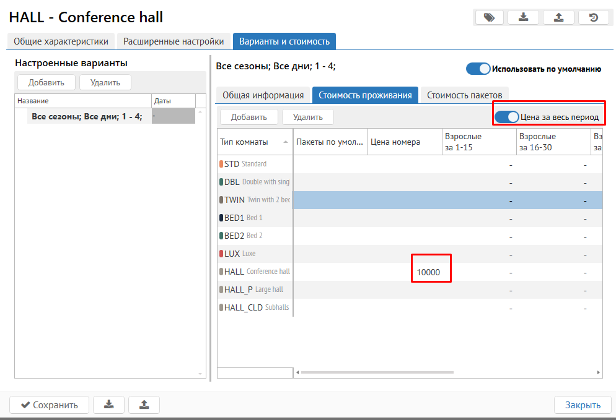This screenshot has height=420, width=616.
Task: Click the red color swatch beside LUX
Action: [221, 254]
